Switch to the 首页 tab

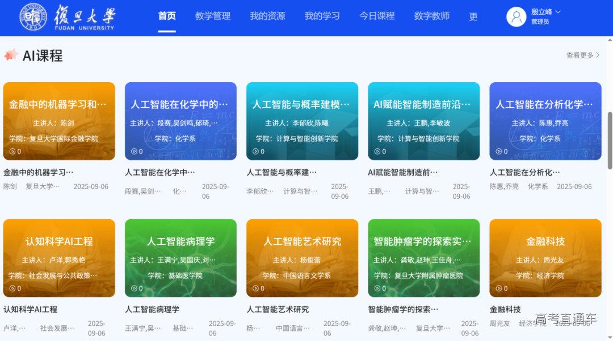167,17
